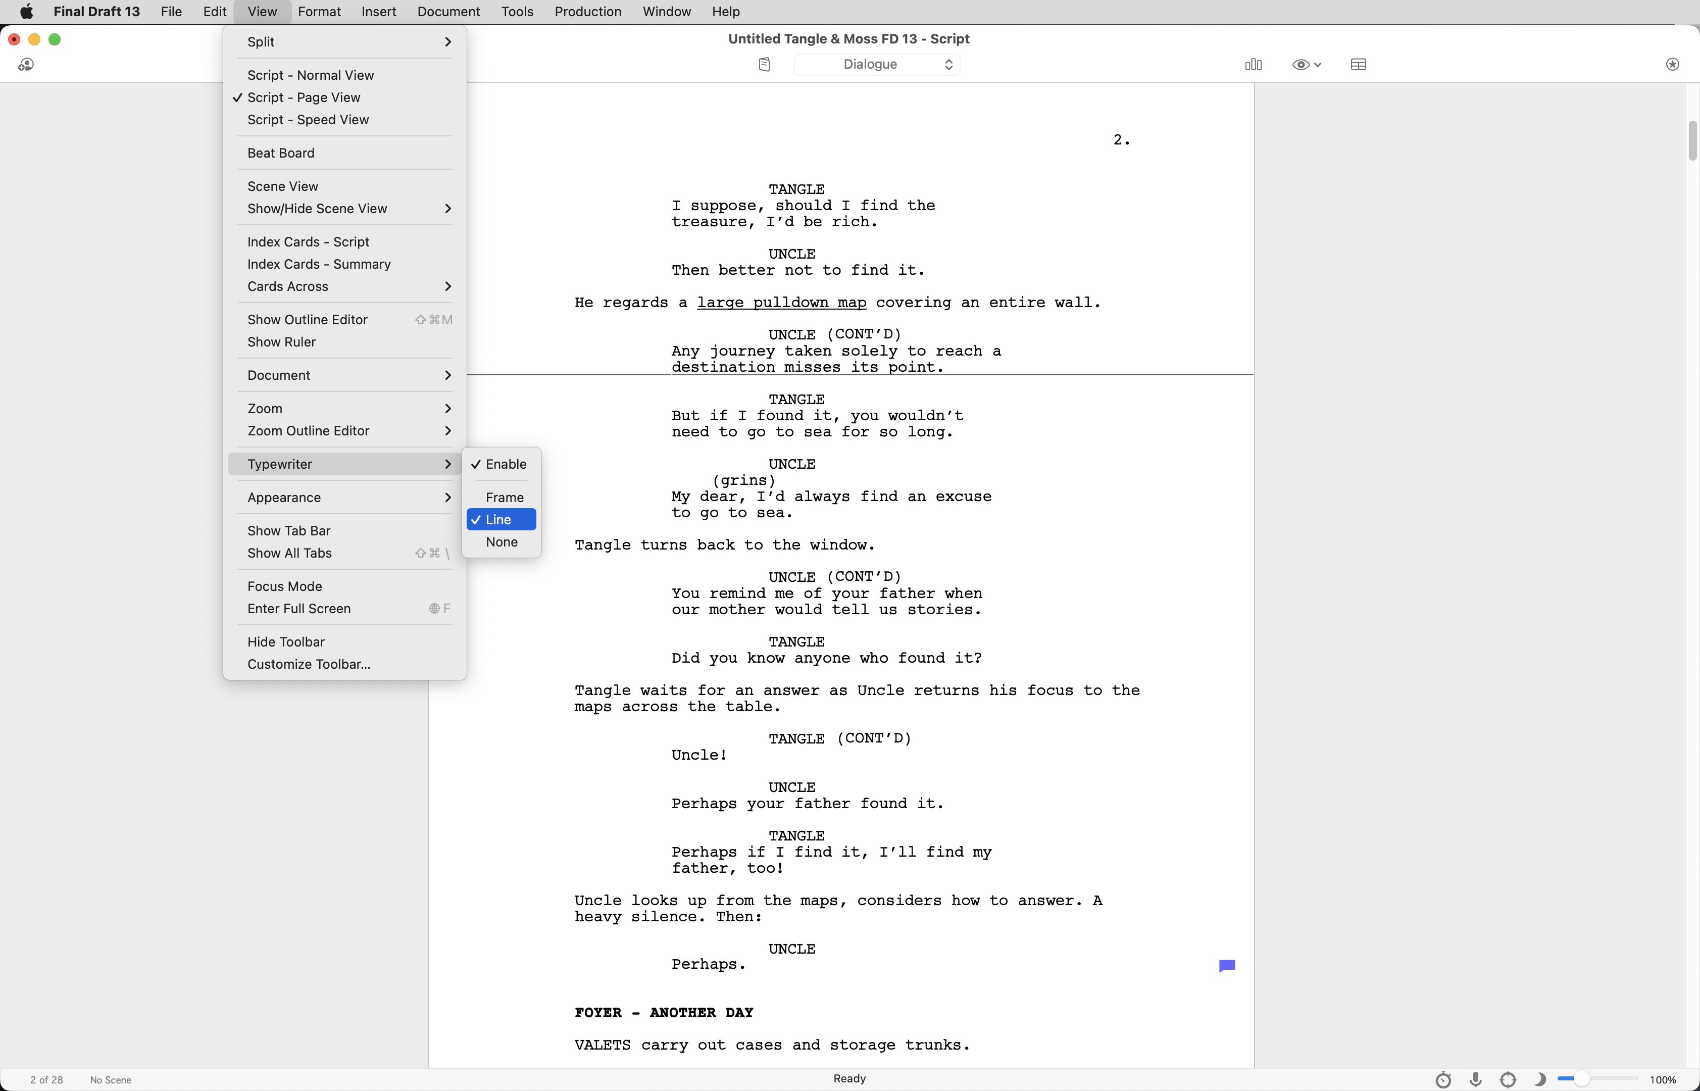Start the timer with the stopwatch icon
This screenshot has width=1700, height=1091.
point(1443,1079)
